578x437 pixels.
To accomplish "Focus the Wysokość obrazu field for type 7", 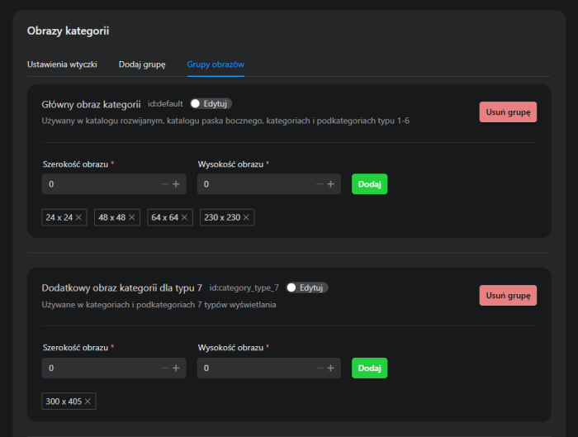I will (x=256, y=368).
